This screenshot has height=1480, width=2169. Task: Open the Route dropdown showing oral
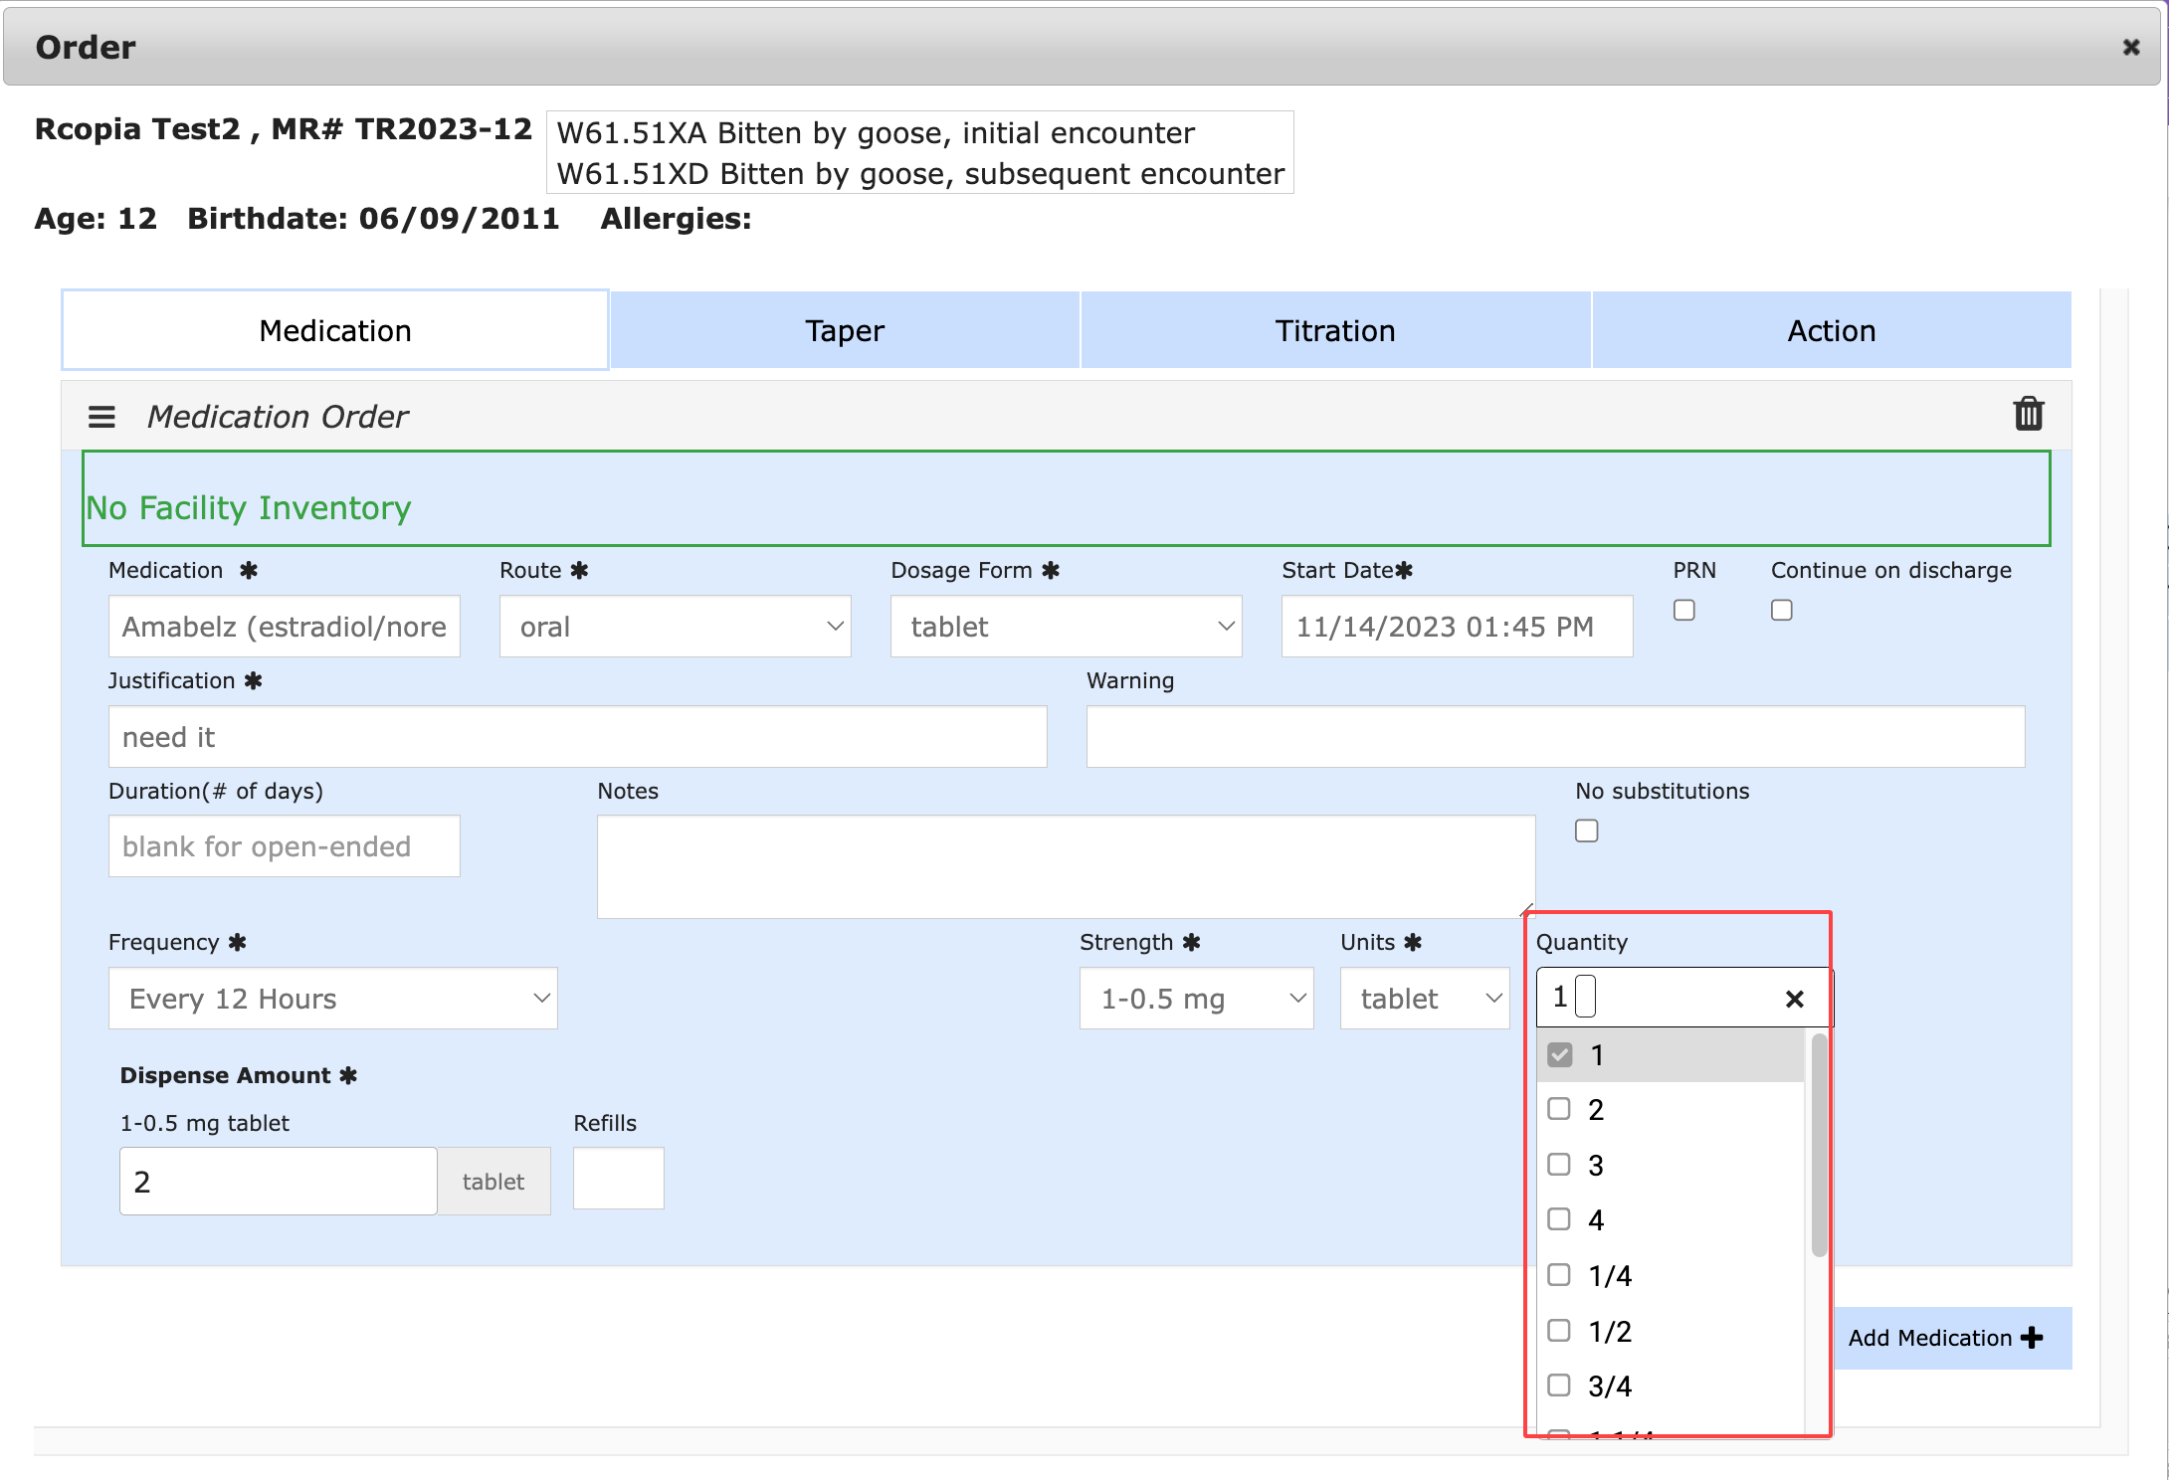coord(675,627)
